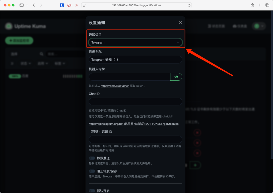This screenshot has width=273, height=193.
Task: Close the 设置通知 dialog
Action: (x=180, y=23)
